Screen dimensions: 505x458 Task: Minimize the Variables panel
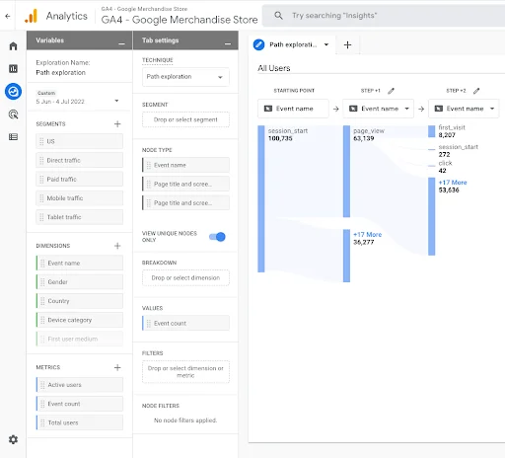(121, 43)
